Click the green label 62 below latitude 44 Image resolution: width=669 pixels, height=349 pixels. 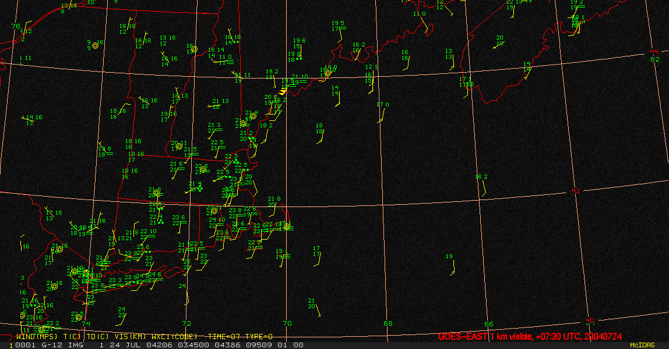655,59
